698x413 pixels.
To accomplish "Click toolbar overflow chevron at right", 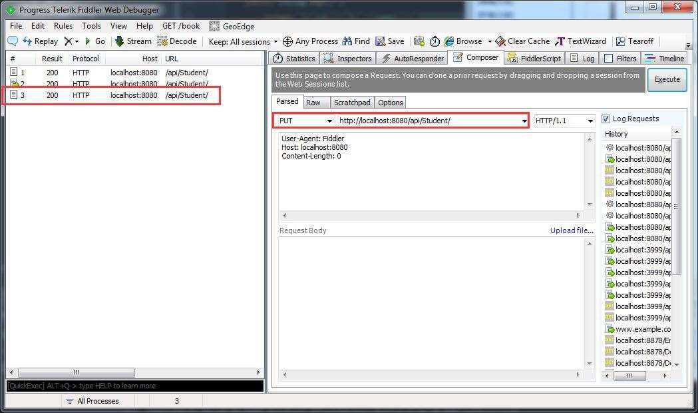I will (x=688, y=45).
